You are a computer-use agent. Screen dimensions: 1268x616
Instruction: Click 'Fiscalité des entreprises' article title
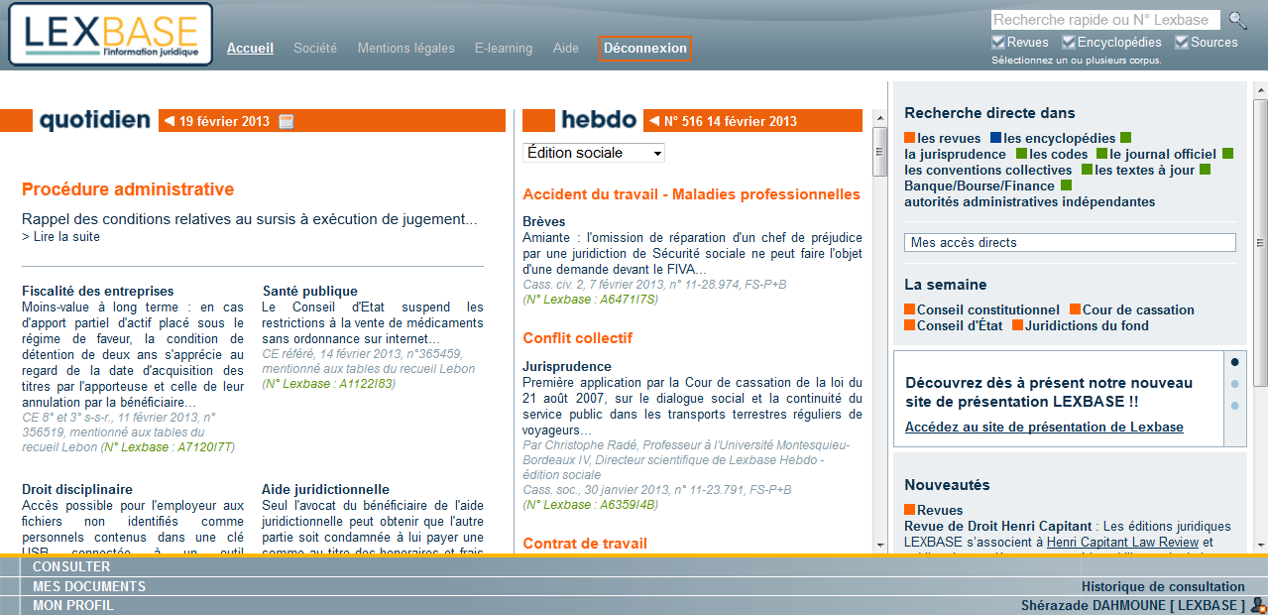point(97,292)
